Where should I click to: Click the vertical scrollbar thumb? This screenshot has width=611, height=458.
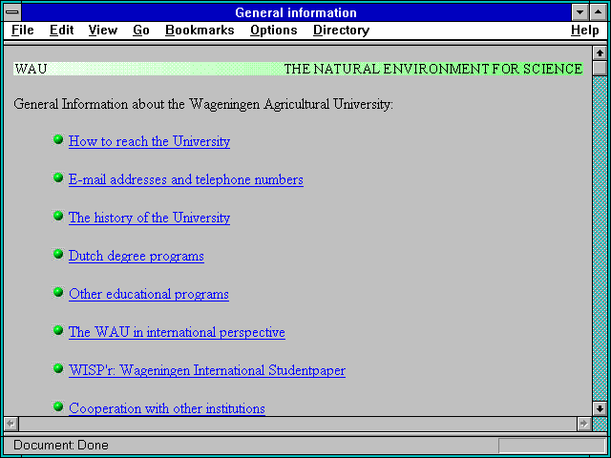600,68
